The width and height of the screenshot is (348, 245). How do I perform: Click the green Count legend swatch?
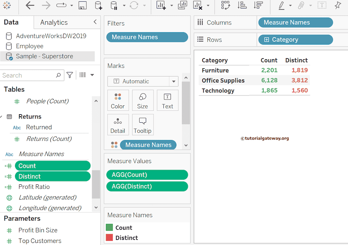(x=109, y=227)
